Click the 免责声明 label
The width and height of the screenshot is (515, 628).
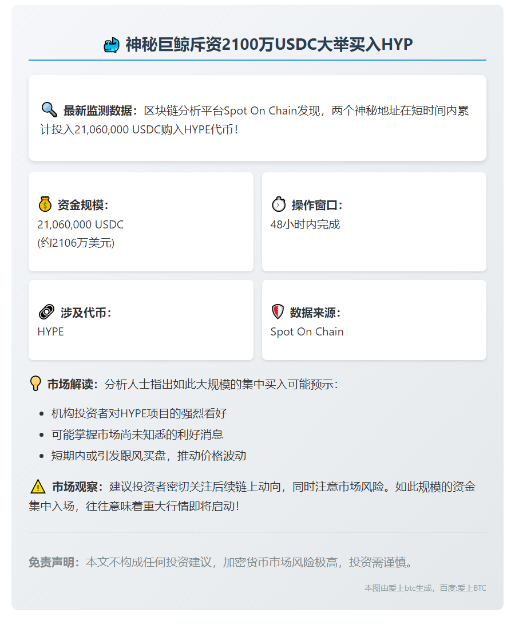pyautogui.click(x=51, y=562)
